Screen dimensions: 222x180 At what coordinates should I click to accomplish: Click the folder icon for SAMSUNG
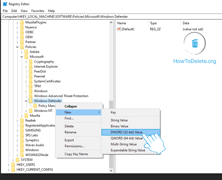(22, 130)
